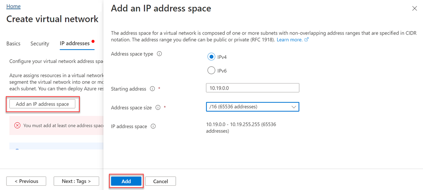Close the Add an IP address space panel
Image resolution: width=423 pixels, height=190 pixels.
click(x=414, y=8)
